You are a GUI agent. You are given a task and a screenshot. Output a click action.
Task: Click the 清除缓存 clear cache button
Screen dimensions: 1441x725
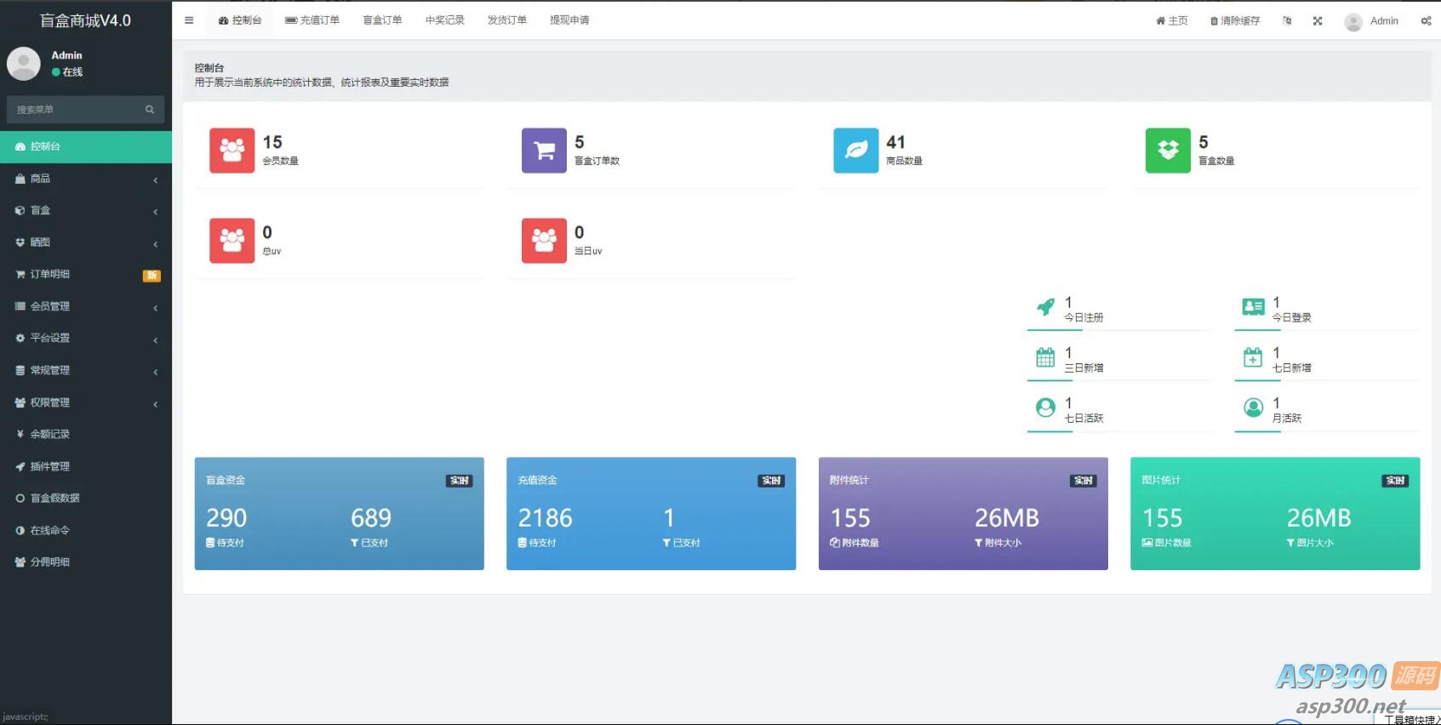(1235, 21)
